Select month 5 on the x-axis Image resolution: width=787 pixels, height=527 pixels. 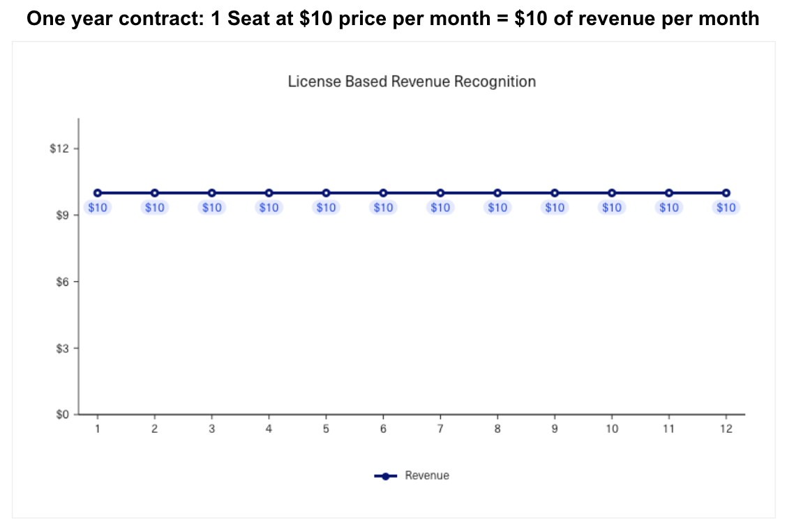tap(326, 429)
